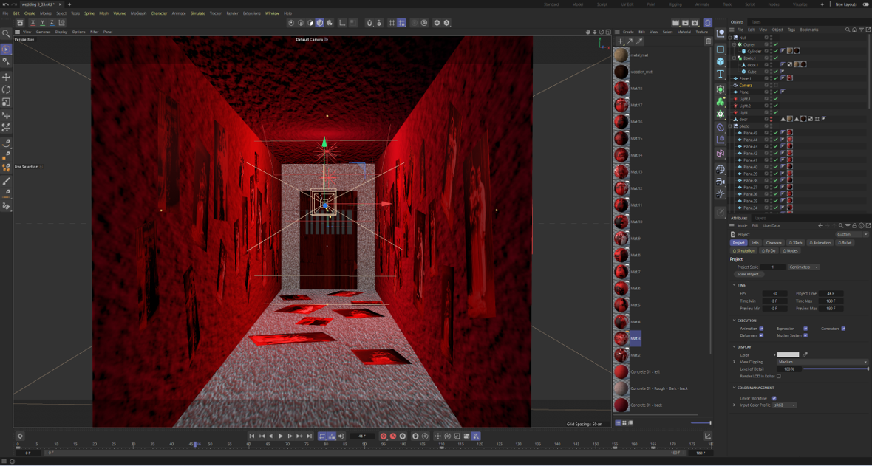The image size is (872, 466).
Task: Click the Level of Detail slider
Action: coord(835,369)
